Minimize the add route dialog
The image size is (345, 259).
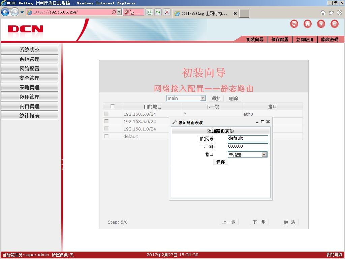click(257, 122)
